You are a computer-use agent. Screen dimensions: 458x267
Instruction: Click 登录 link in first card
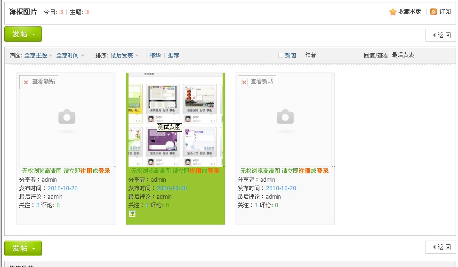tap(104, 171)
